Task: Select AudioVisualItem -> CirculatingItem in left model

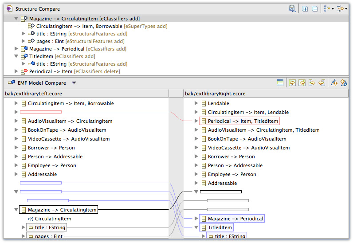Action: (x=70, y=121)
